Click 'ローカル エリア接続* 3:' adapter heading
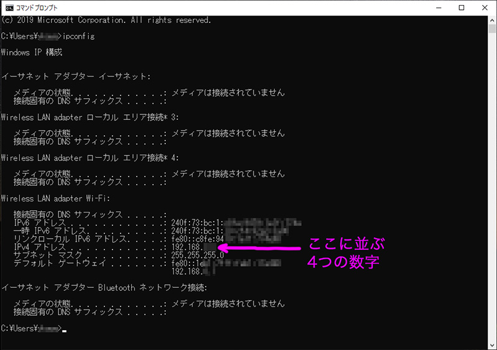 click(x=90, y=117)
